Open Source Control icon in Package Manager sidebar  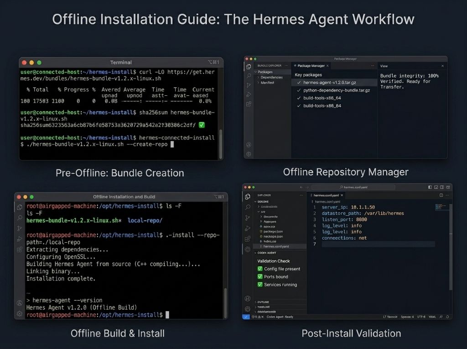tap(249, 85)
